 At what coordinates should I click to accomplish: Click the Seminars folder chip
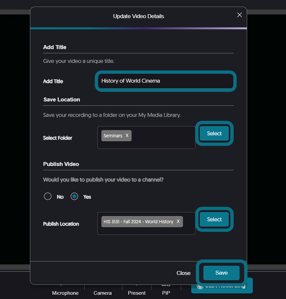117,136
